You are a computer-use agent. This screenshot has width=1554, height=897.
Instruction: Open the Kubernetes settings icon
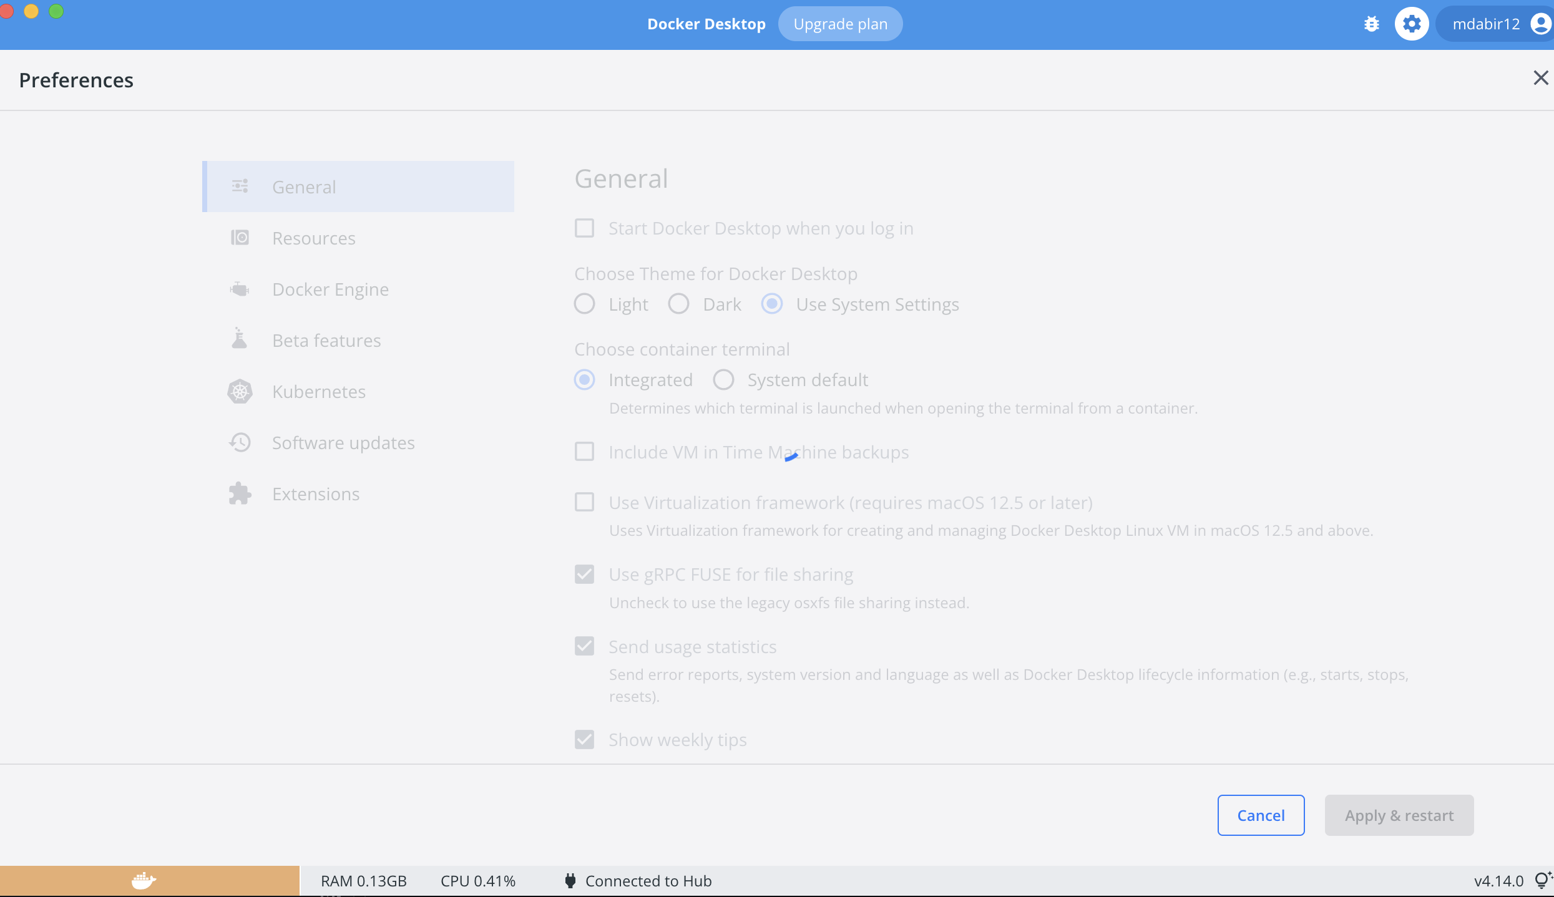click(x=240, y=391)
